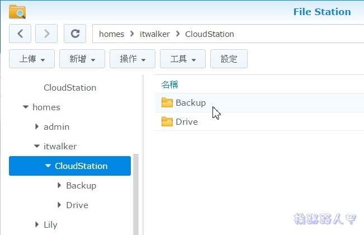Select the top CloudStation entry in the sidebar
364x235 pixels.
(x=70, y=88)
